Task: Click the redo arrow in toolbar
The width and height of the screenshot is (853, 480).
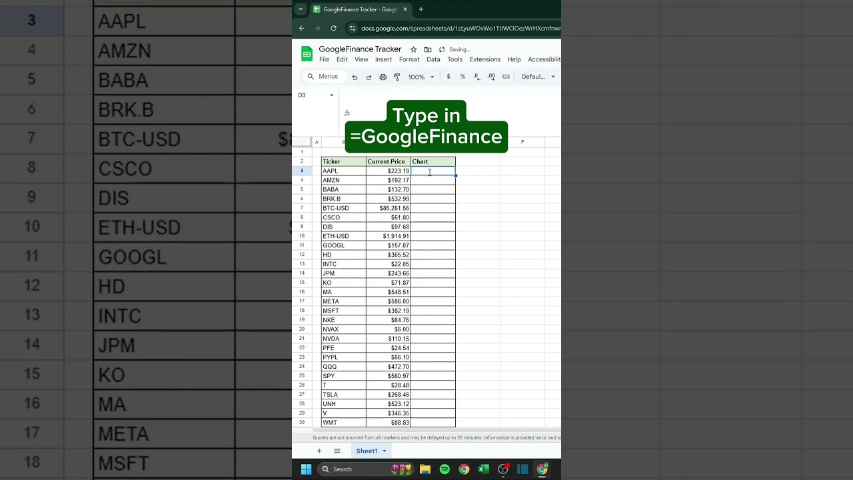Action: click(x=369, y=77)
